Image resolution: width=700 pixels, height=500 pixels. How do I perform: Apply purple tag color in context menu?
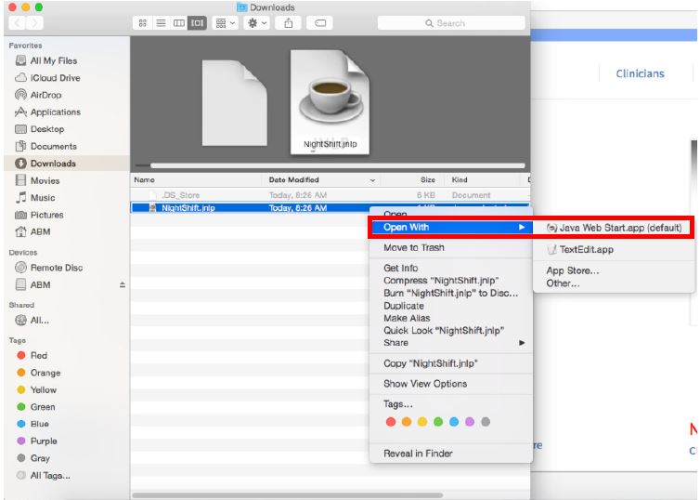click(x=470, y=422)
